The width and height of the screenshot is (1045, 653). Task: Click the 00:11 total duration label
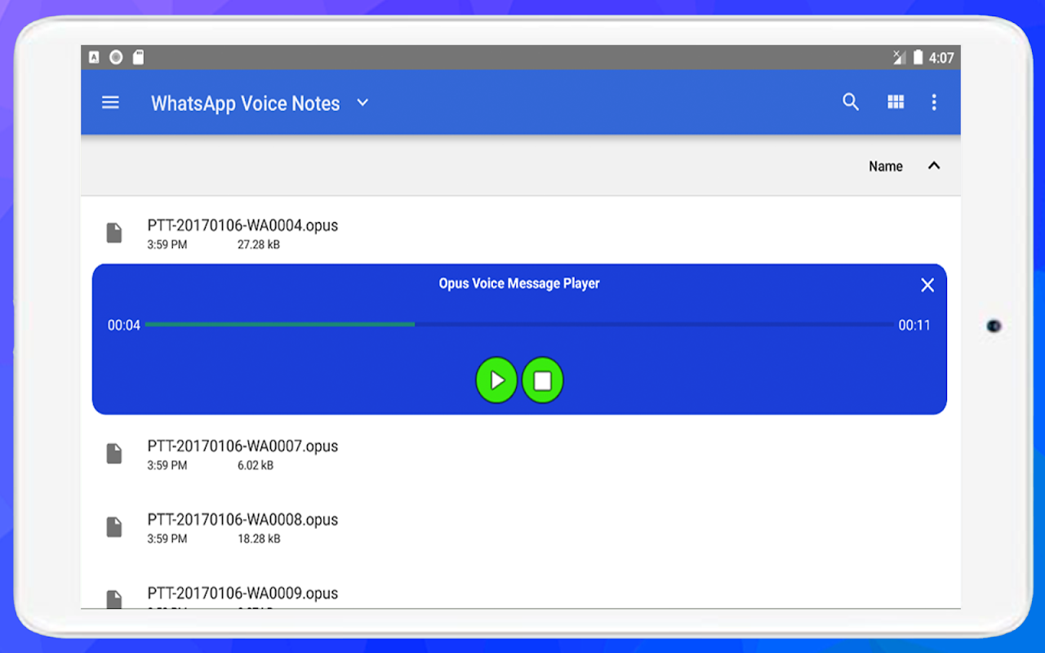coord(914,325)
